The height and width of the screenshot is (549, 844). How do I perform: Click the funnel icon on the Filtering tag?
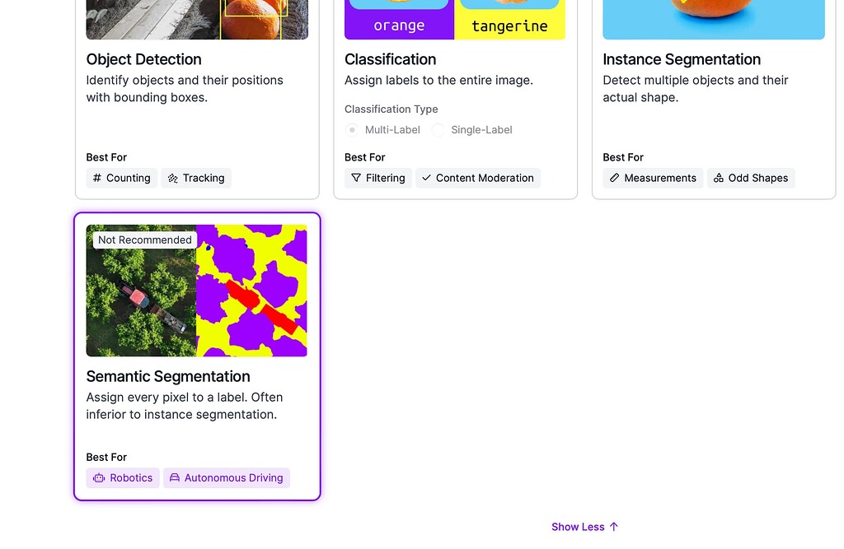point(356,178)
